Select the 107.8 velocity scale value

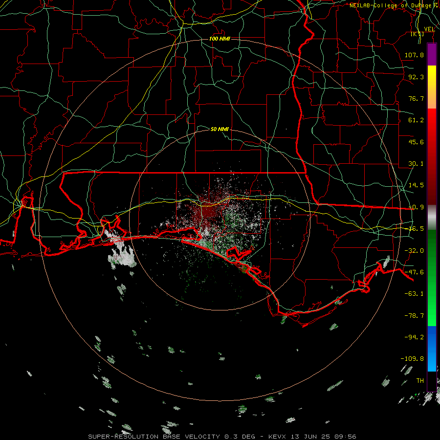(x=414, y=55)
